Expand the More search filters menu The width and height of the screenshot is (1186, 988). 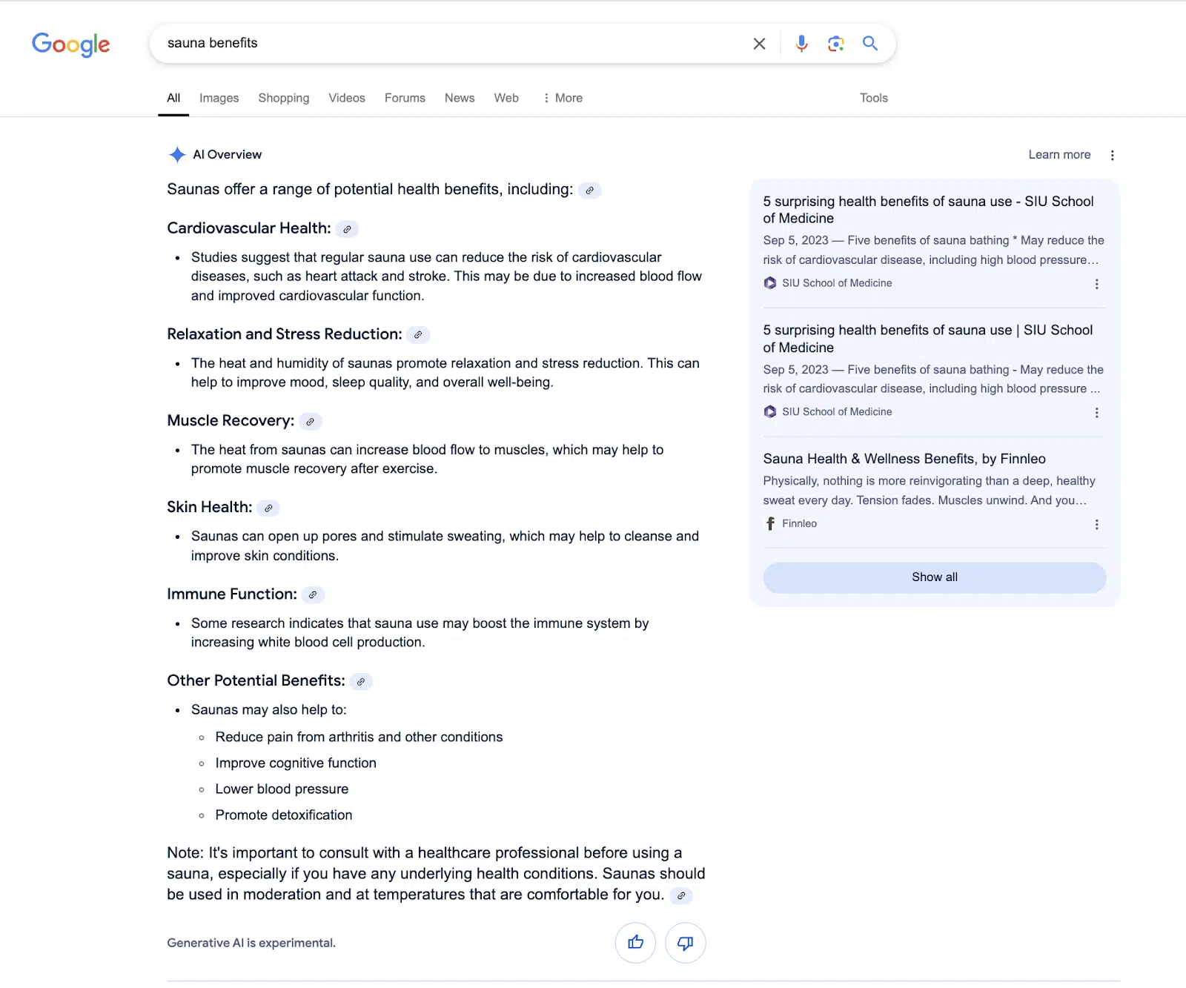click(x=563, y=98)
